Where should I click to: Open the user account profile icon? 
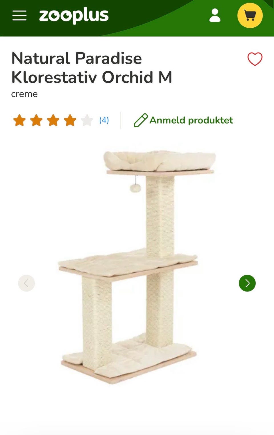[215, 15]
